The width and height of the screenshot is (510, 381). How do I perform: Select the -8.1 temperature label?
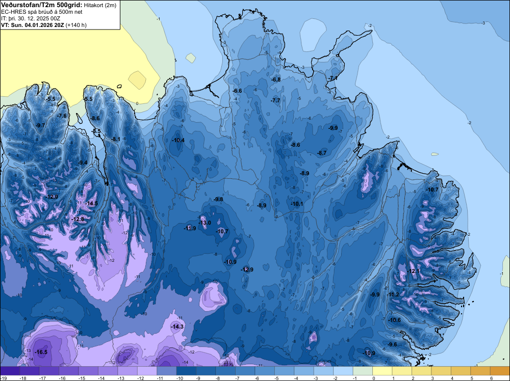116,140
